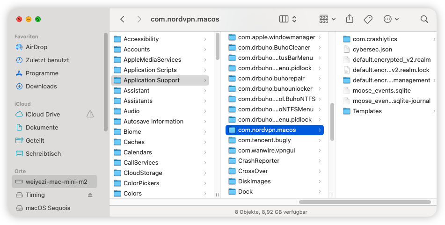Image resolution: width=445 pixels, height=225 pixels.
Task: Click the second column resize handle
Action: coord(332,195)
